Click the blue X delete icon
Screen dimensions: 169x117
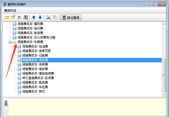click(x=19, y=18)
